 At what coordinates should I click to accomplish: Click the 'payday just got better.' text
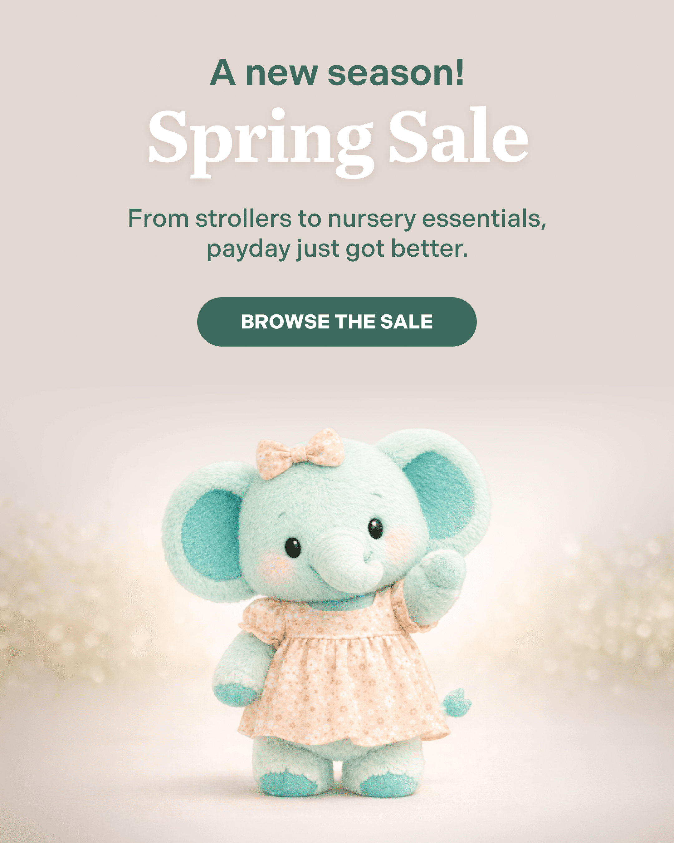click(337, 249)
